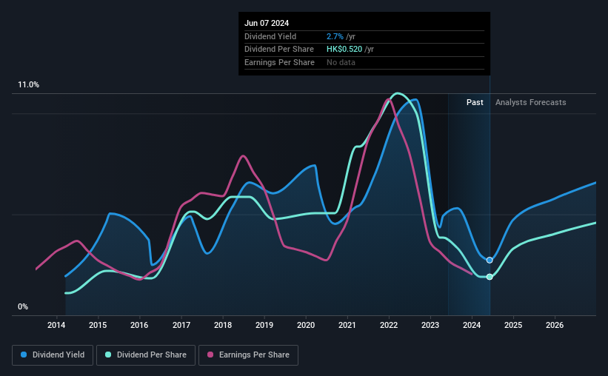Image resolution: width=608 pixels, height=376 pixels.
Task: Select the 2015 x-axis label
Action: [98, 325]
